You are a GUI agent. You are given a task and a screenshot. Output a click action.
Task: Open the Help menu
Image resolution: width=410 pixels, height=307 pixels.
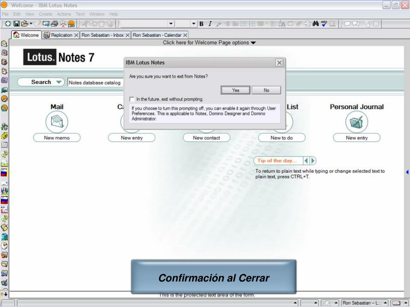coord(113,14)
